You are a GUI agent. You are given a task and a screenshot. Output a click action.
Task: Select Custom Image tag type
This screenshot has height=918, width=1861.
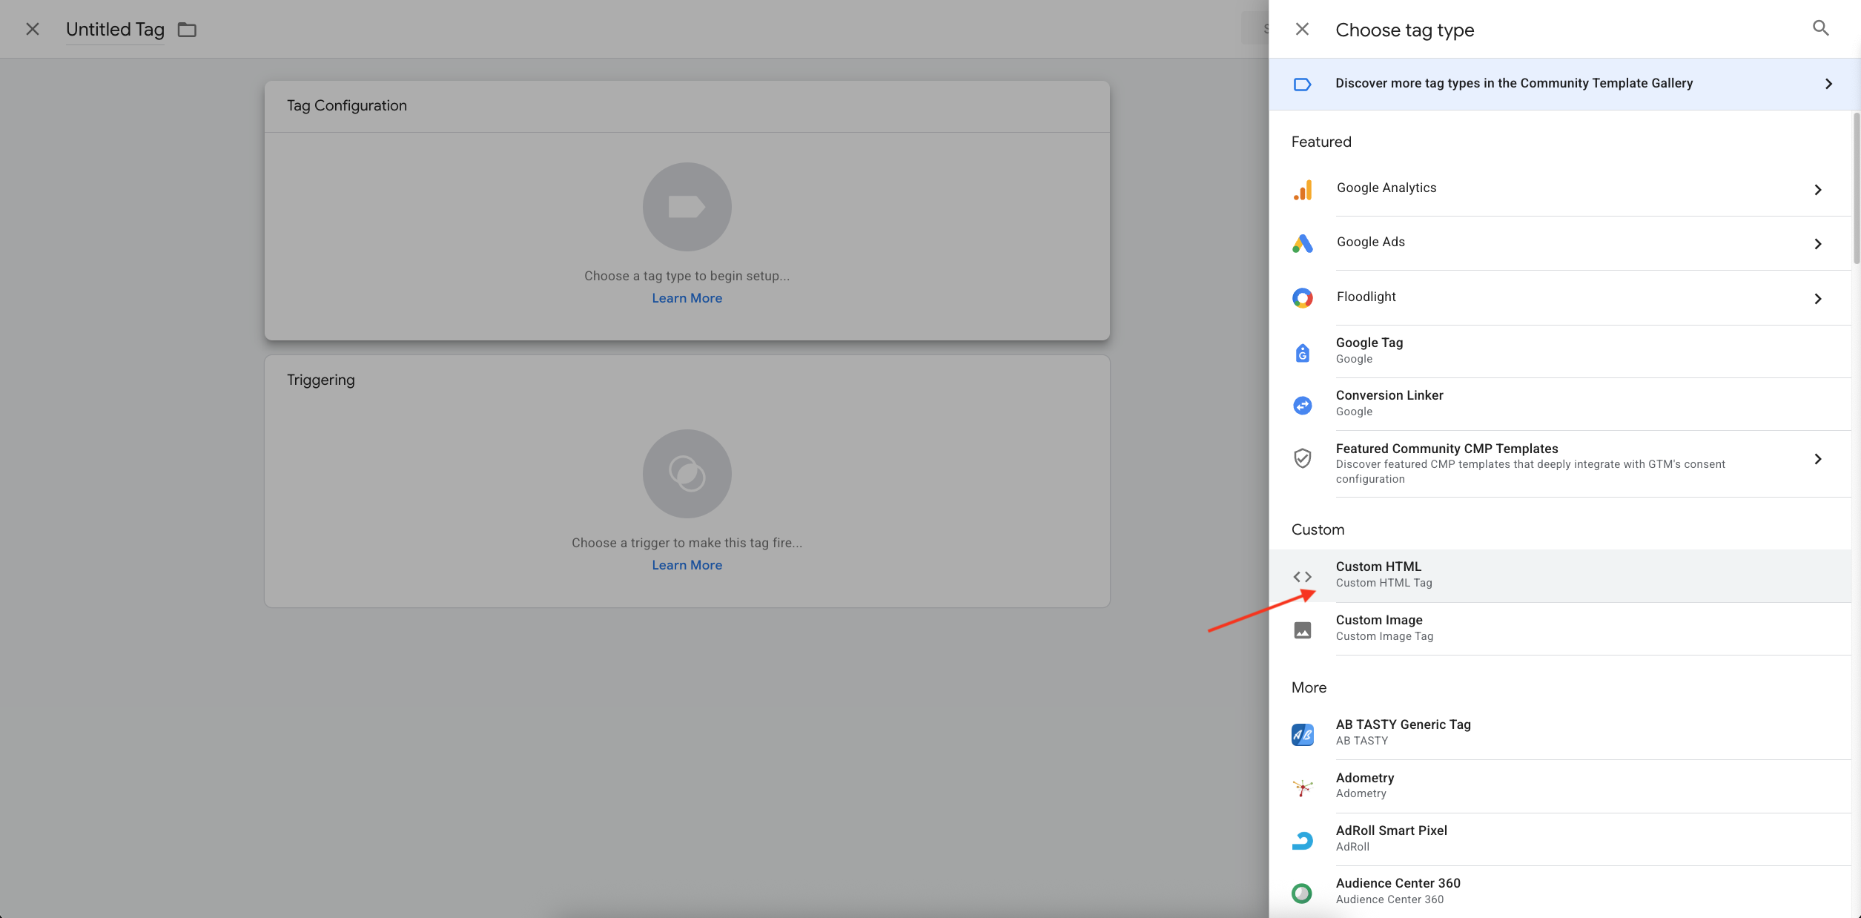pyautogui.click(x=1560, y=629)
